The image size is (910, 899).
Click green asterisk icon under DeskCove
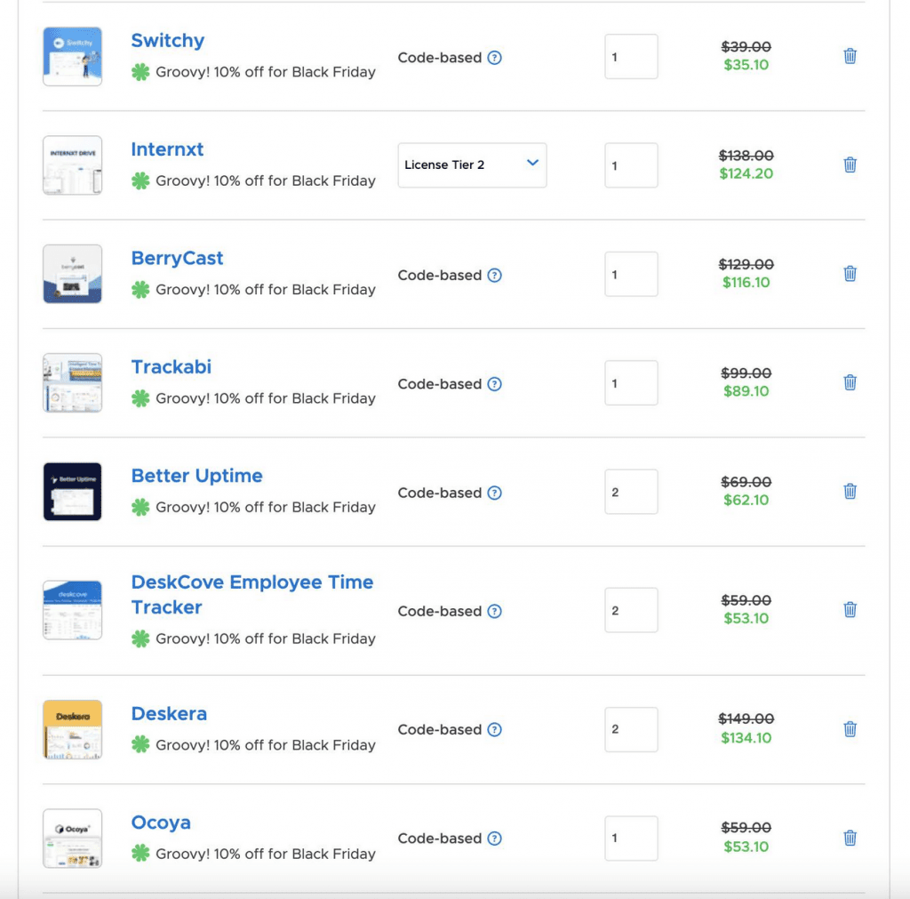pyautogui.click(x=140, y=638)
